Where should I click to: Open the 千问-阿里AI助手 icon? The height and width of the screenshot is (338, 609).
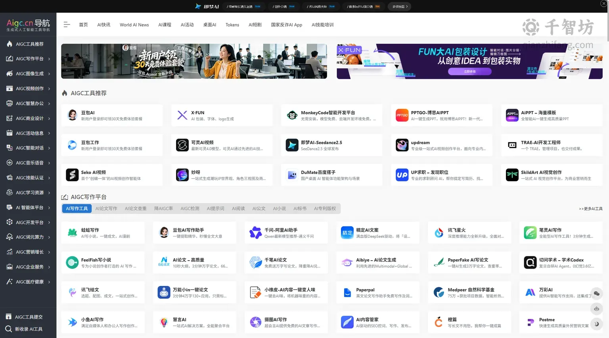click(255, 233)
